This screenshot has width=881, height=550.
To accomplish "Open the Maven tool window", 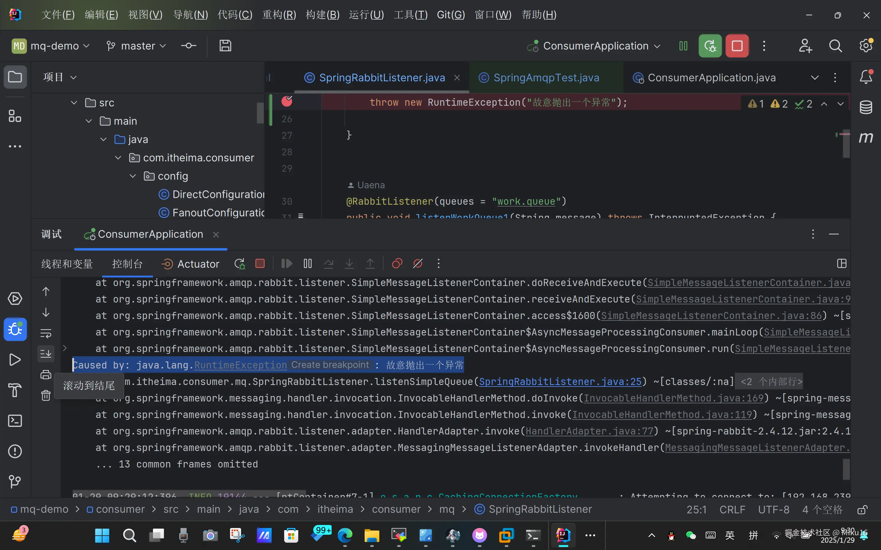I will 866,137.
